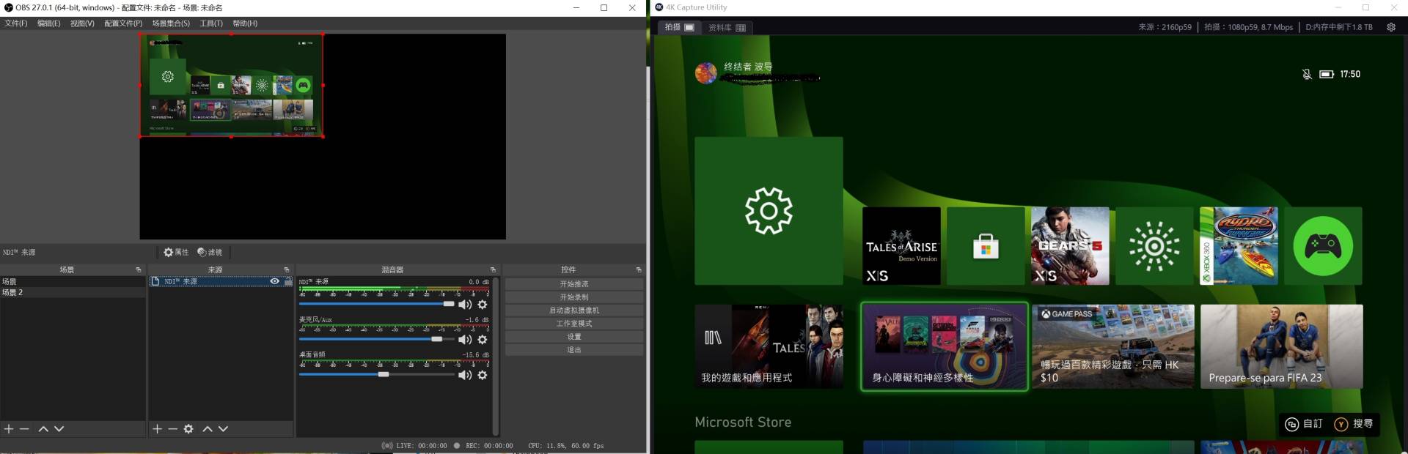Click Gears 5 tile in captured dashboard
This screenshot has width=1408, height=454.
pos(1070,246)
